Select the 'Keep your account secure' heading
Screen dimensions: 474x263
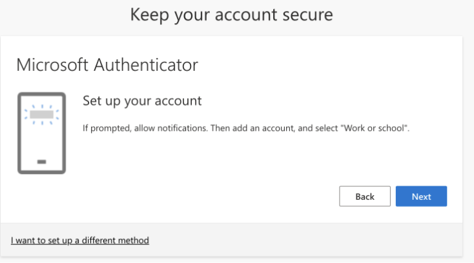232,14
